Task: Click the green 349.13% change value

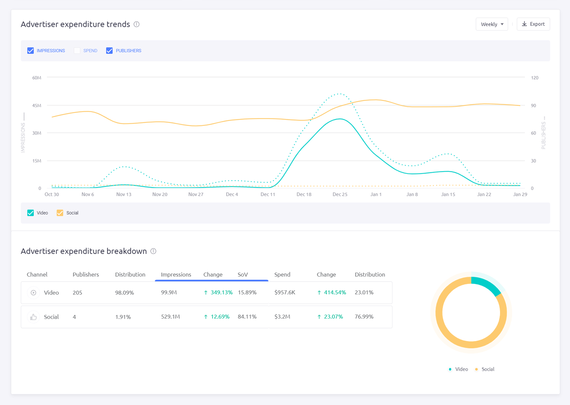Action: coord(221,293)
